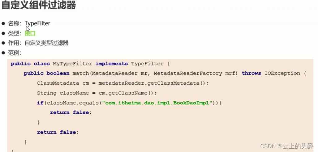Screen dimensions: 318x152
Task: Click the MyTypeFilter class name in code
Action: click(73, 64)
